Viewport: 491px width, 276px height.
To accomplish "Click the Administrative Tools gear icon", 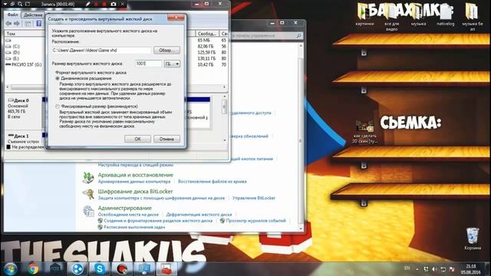I will tap(88, 212).
